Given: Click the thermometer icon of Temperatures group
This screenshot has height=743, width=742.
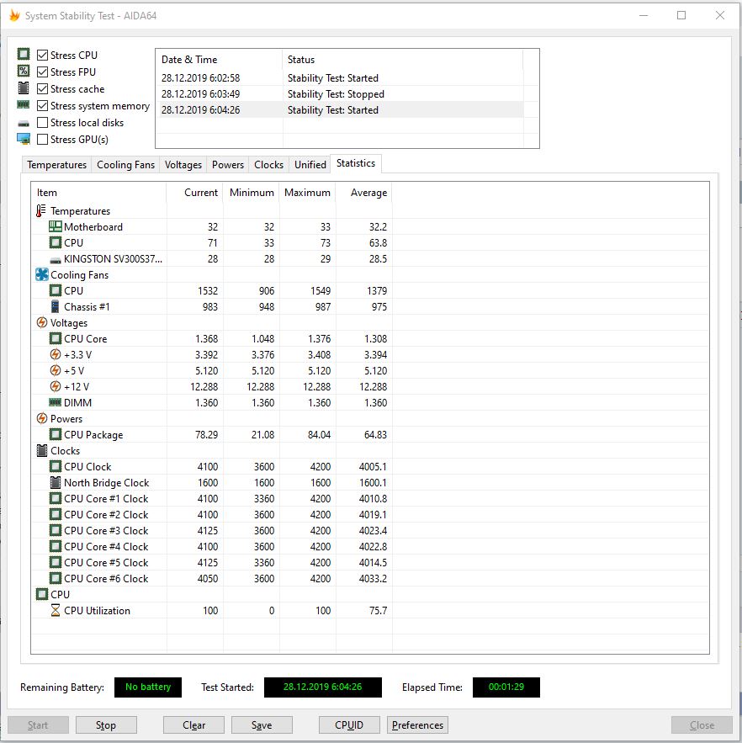Looking at the screenshot, I should (x=41, y=211).
